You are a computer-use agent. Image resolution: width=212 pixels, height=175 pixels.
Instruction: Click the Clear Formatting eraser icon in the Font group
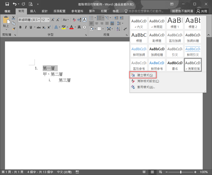pos(74,20)
